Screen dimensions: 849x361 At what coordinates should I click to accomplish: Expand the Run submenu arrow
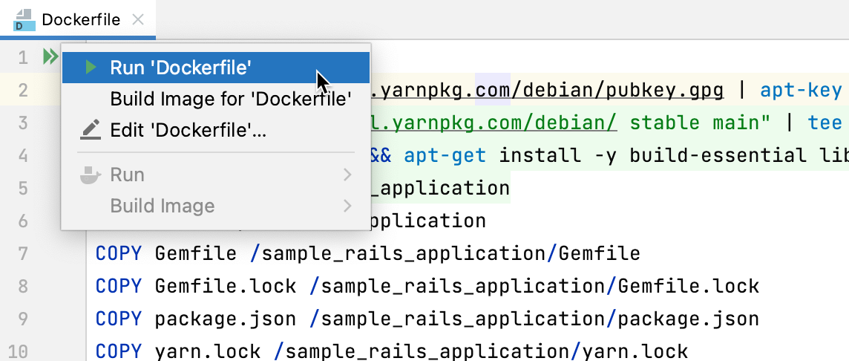click(x=347, y=175)
